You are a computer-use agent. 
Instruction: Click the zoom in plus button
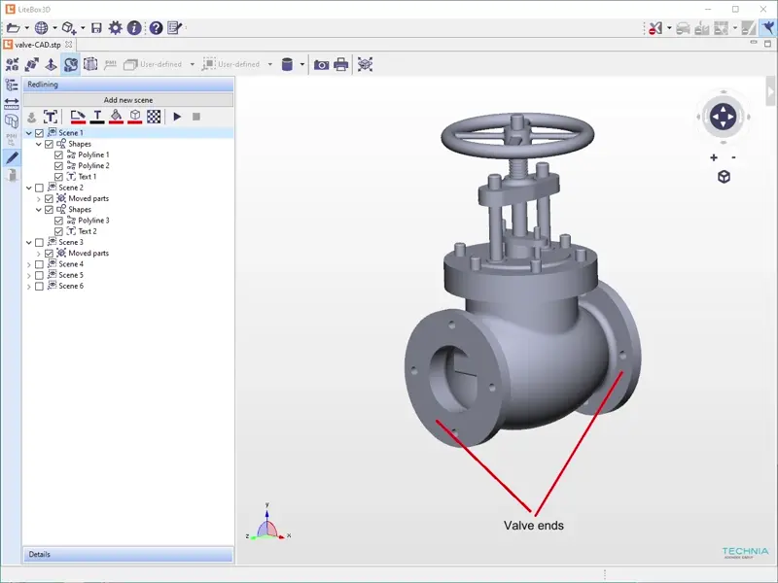click(x=714, y=157)
